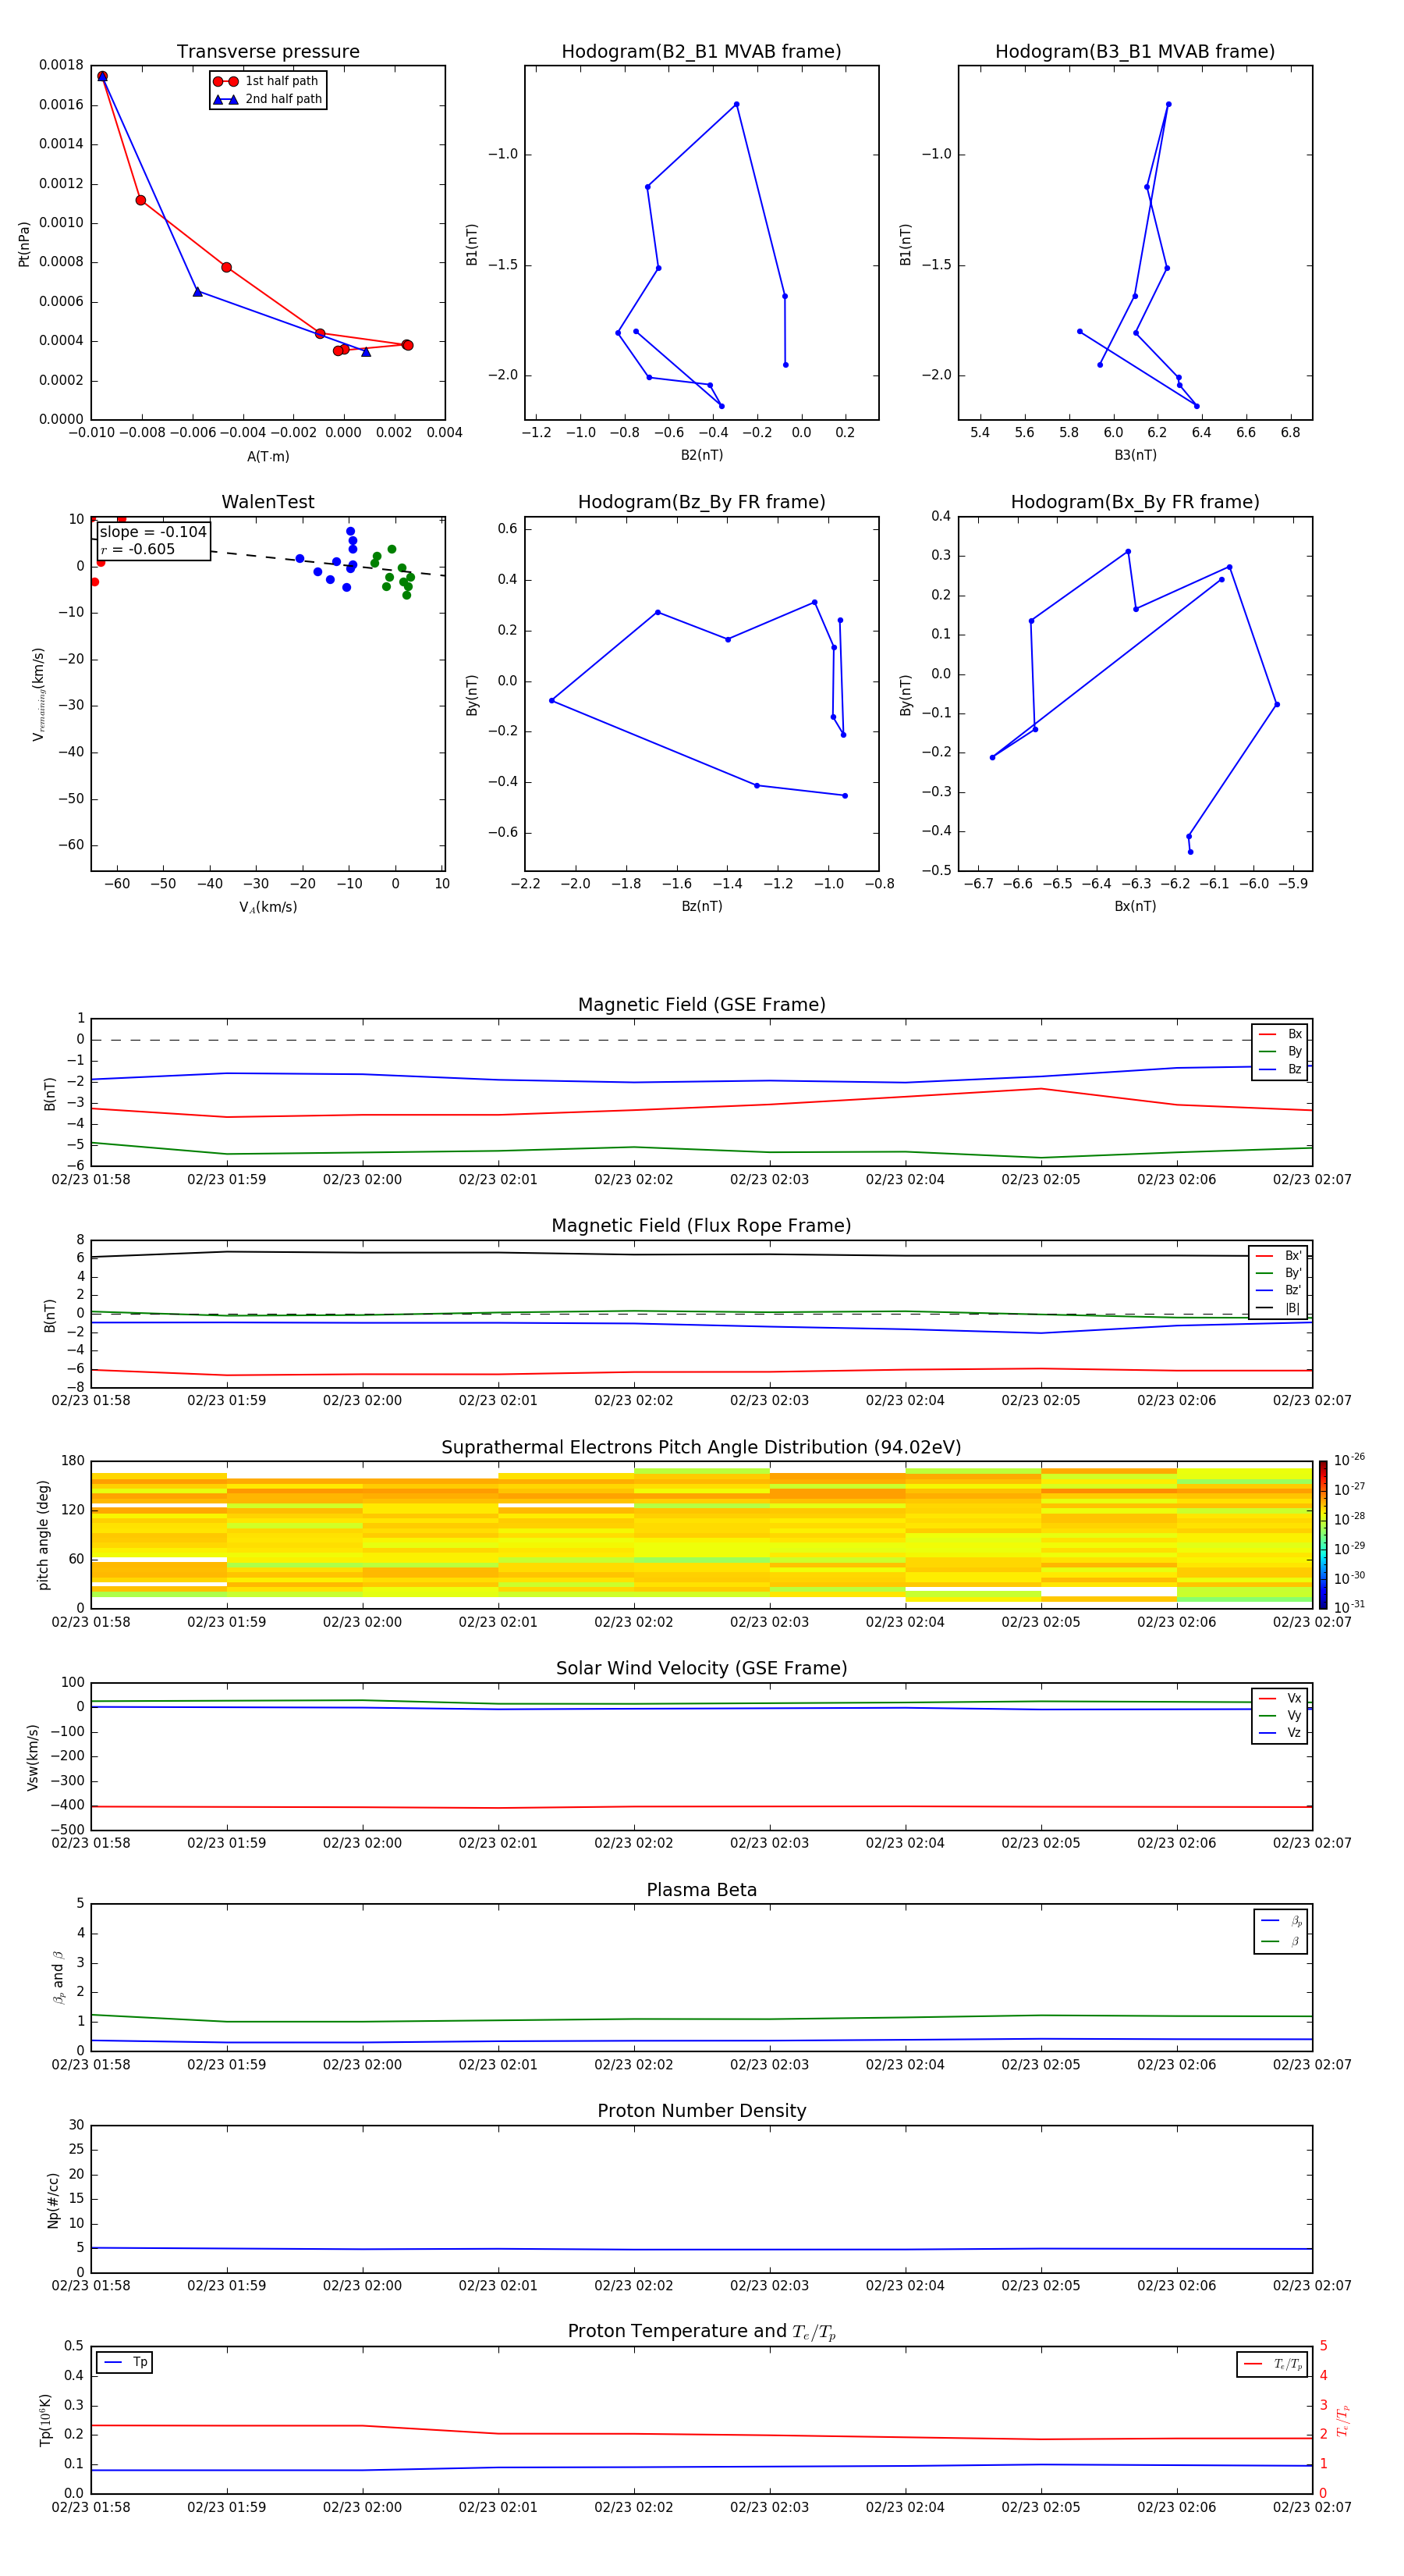This screenshot has width=1404, height=2576.
Task: Click the Plasma Beta plot title
Action: pyautogui.click(x=701, y=1890)
